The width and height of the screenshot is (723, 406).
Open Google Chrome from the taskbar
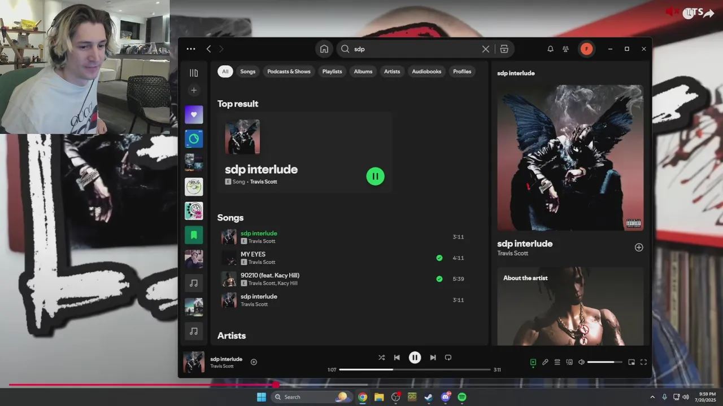pos(363,397)
